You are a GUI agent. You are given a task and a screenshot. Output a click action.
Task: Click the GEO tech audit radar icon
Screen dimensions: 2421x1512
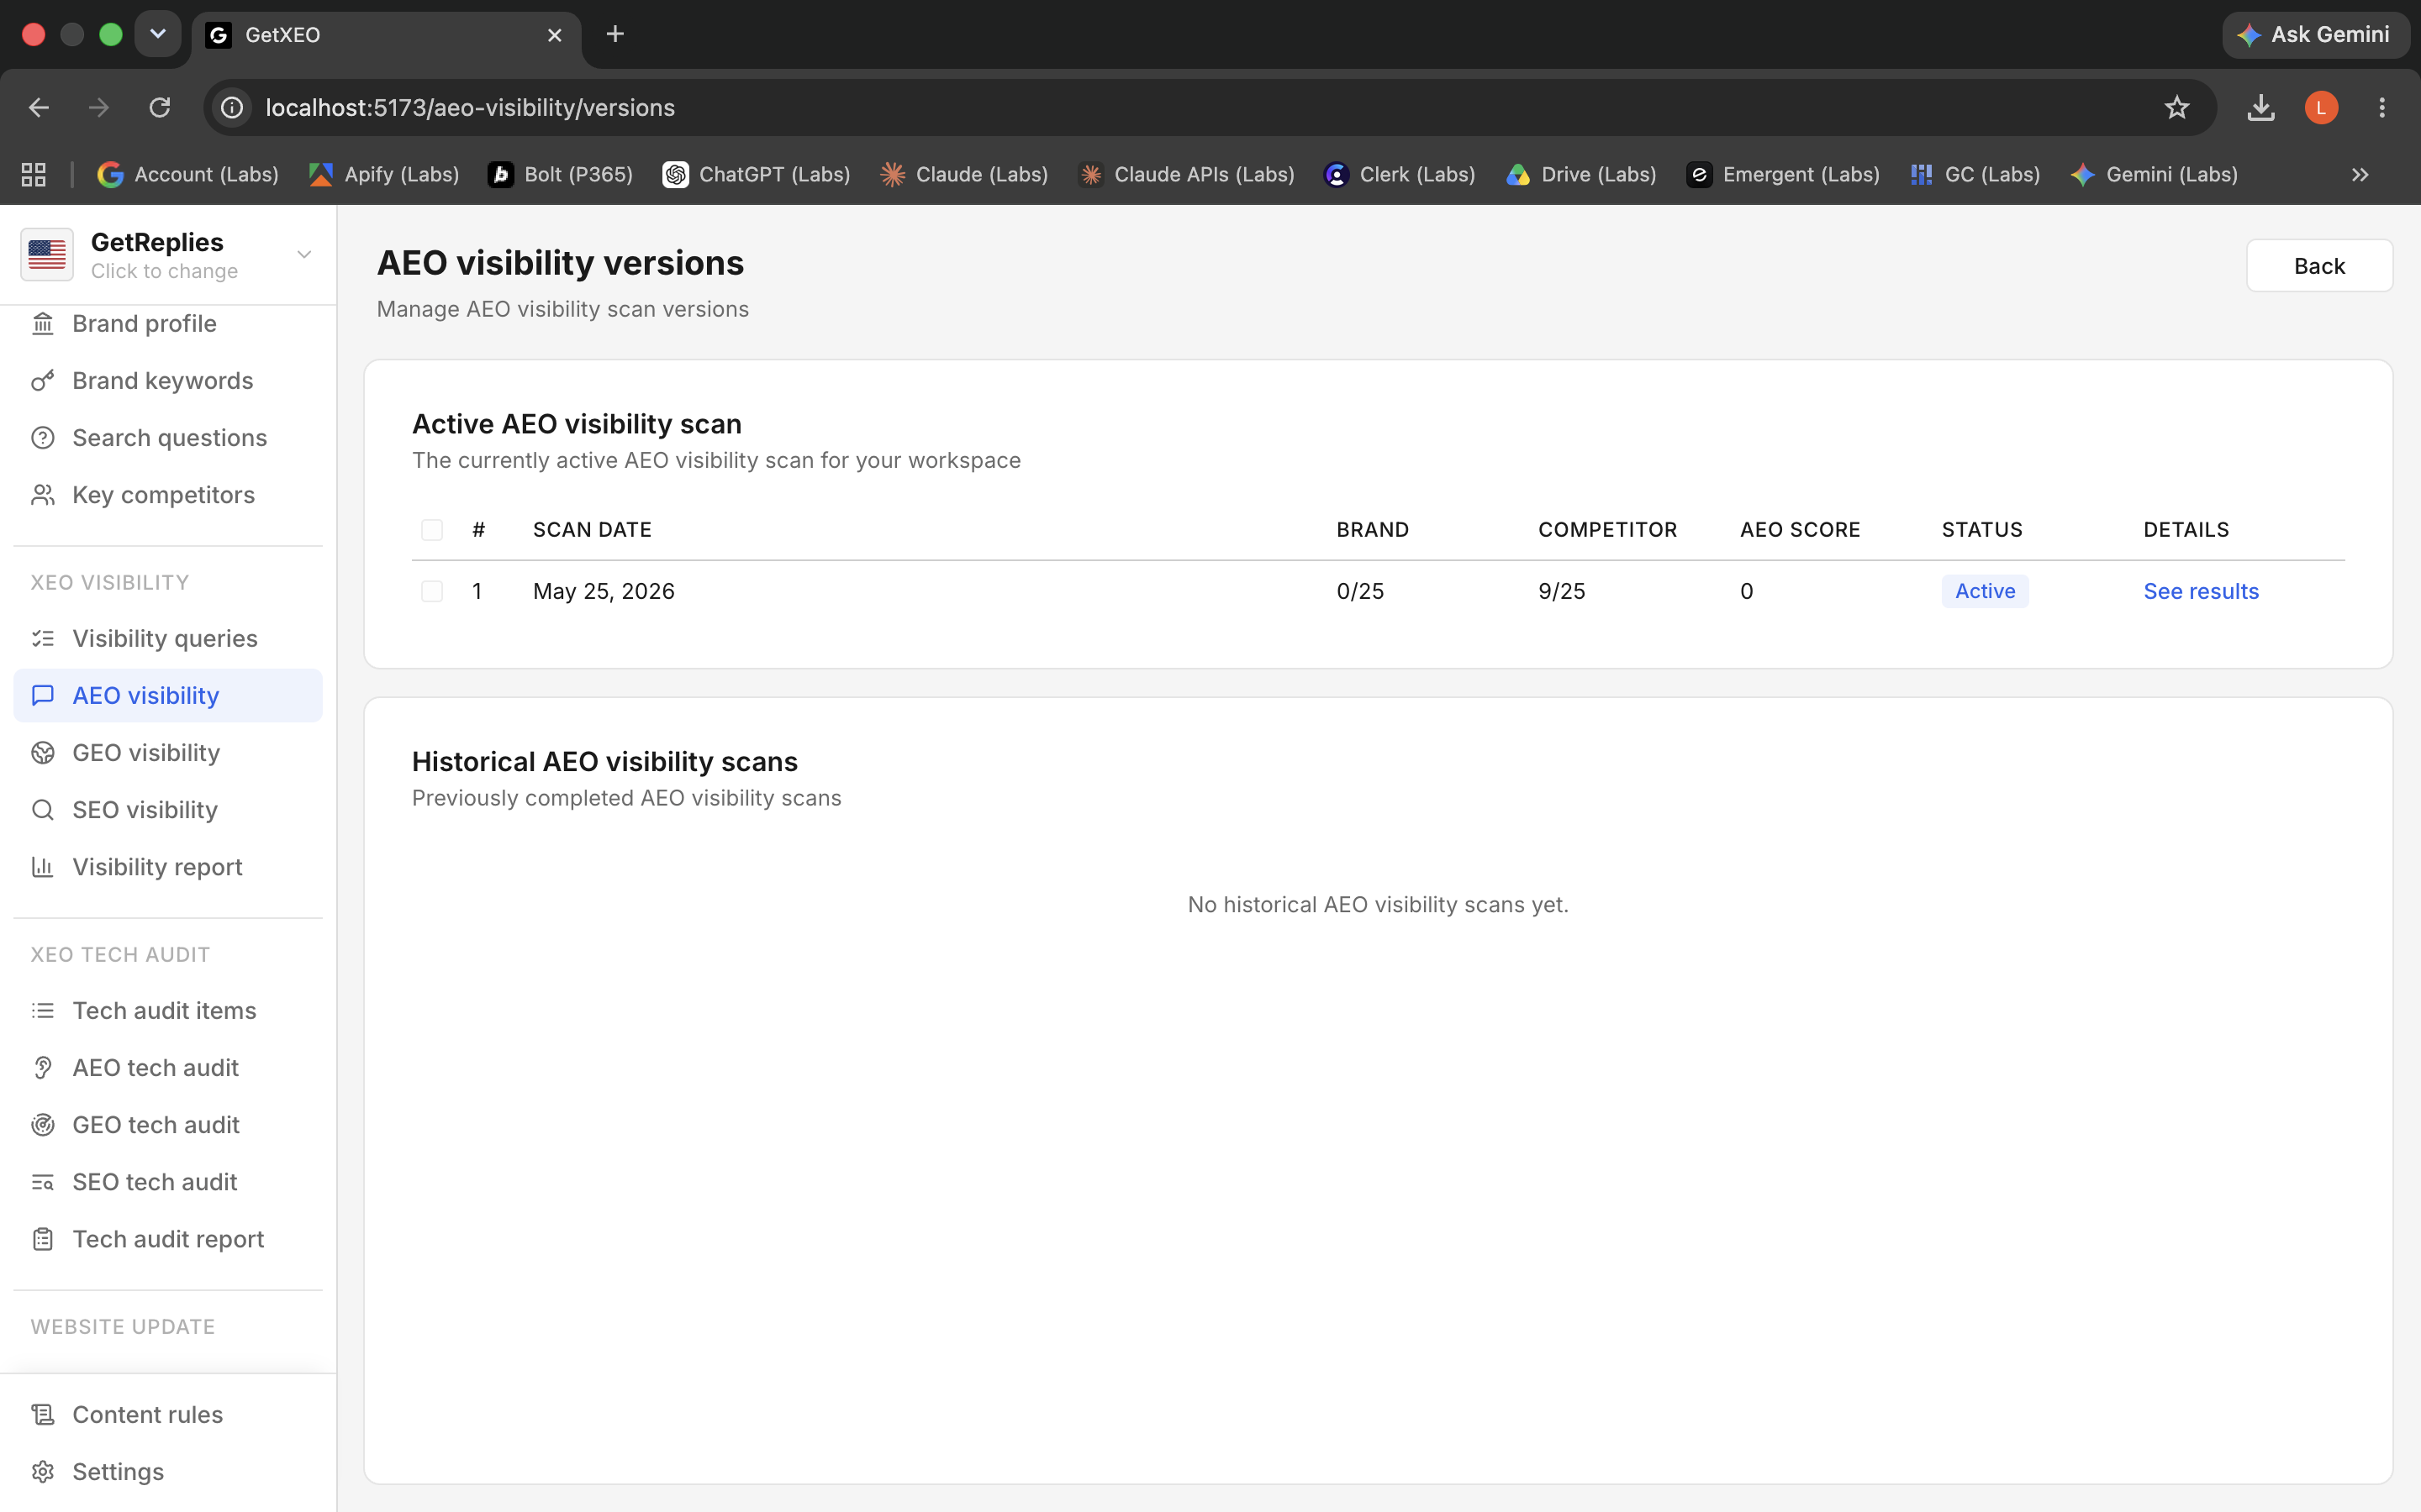(42, 1125)
